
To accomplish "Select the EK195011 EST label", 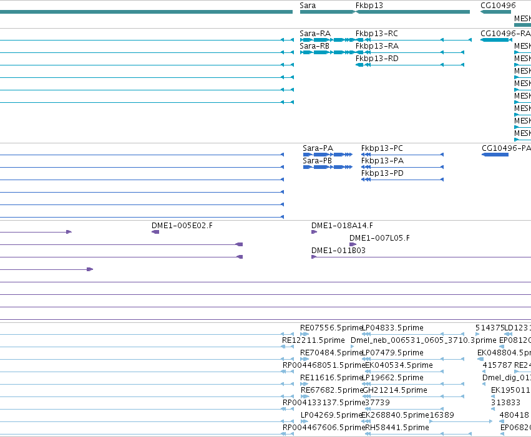I will 510,390.
